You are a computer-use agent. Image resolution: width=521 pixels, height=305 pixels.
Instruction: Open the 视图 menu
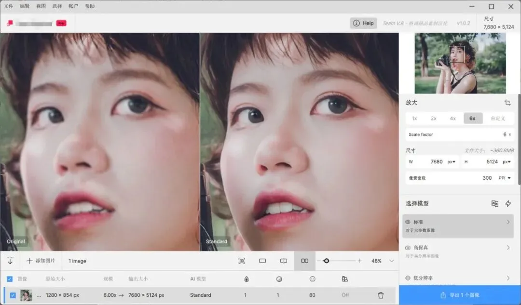click(41, 6)
